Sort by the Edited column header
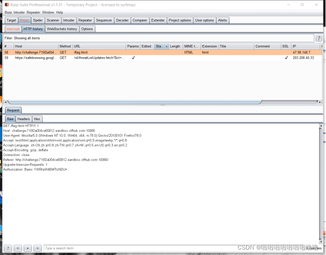The width and height of the screenshot is (326, 255). coord(147,46)
